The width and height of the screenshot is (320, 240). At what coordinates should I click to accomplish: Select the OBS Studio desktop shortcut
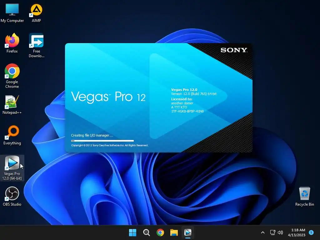click(x=12, y=196)
